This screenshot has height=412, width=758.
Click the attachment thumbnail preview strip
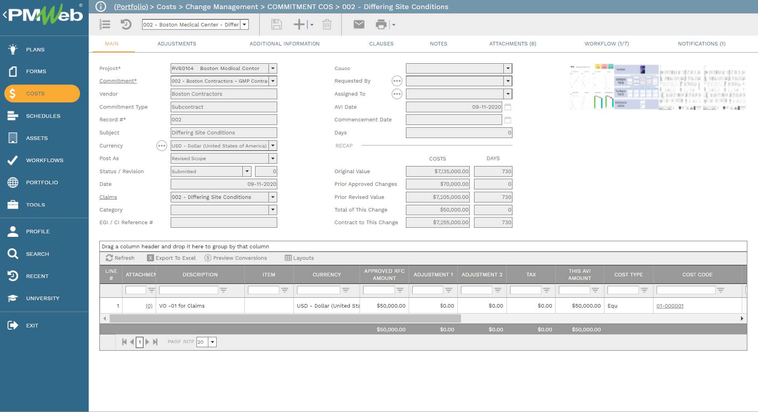point(657,87)
